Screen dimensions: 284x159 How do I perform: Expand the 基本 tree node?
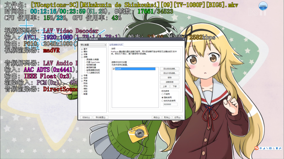pos(82,49)
